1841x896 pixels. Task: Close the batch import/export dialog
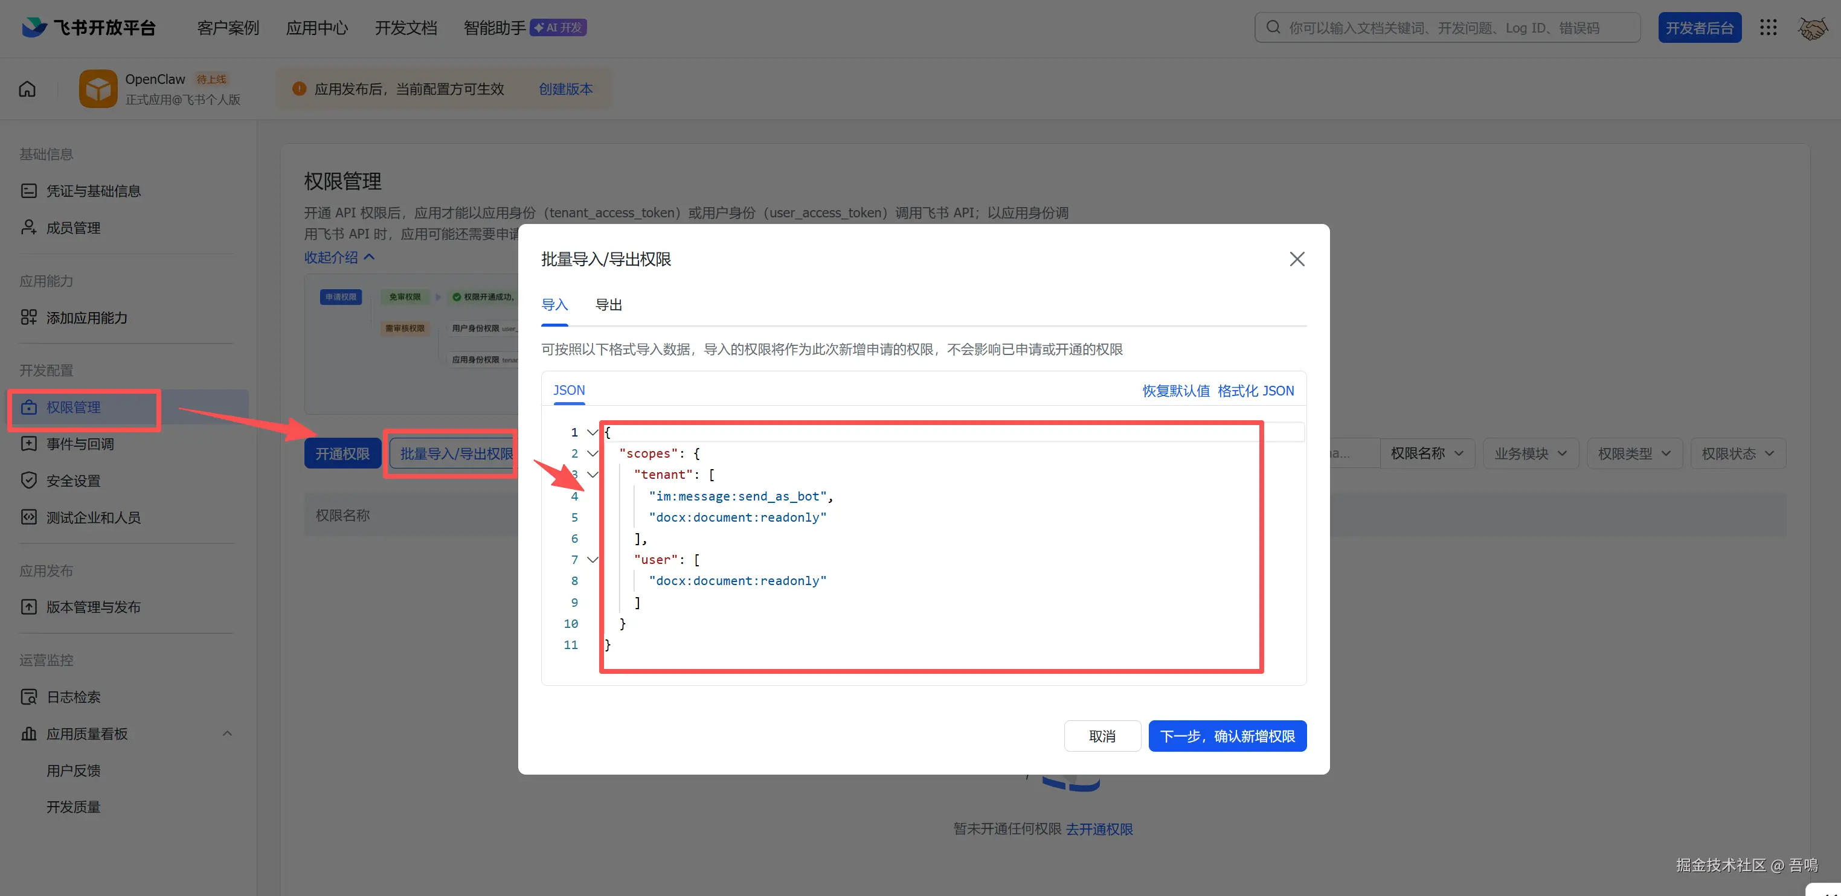pyautogui.click(x=1296, y=260)
